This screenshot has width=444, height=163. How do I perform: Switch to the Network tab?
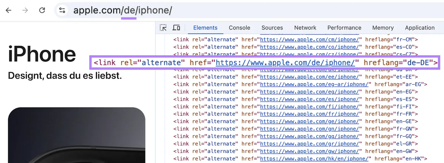305,28
